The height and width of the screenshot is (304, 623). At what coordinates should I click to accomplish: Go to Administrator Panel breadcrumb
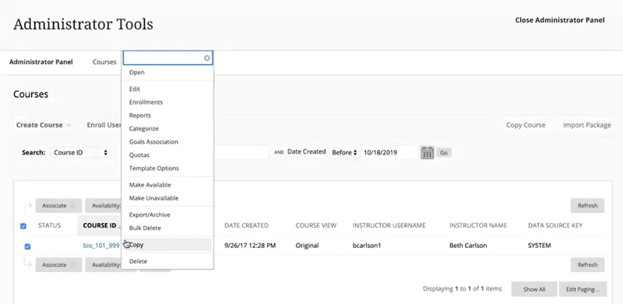tap(41, 62)
